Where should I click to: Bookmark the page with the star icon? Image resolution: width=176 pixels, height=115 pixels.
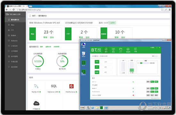162,10
